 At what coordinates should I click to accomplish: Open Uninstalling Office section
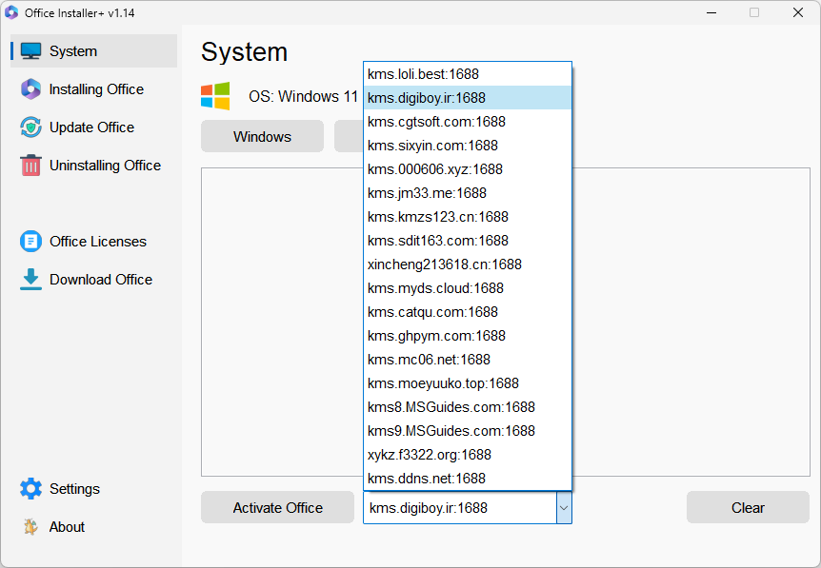105,166
